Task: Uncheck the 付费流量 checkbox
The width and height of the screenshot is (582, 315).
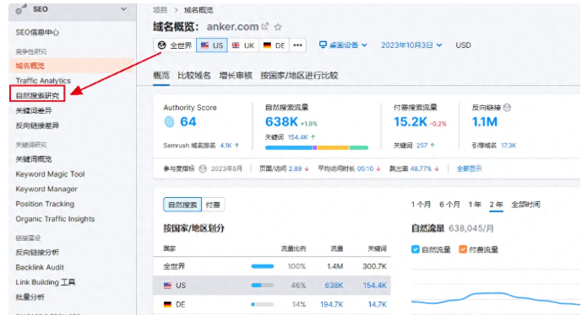Action: tap(463, 249)
